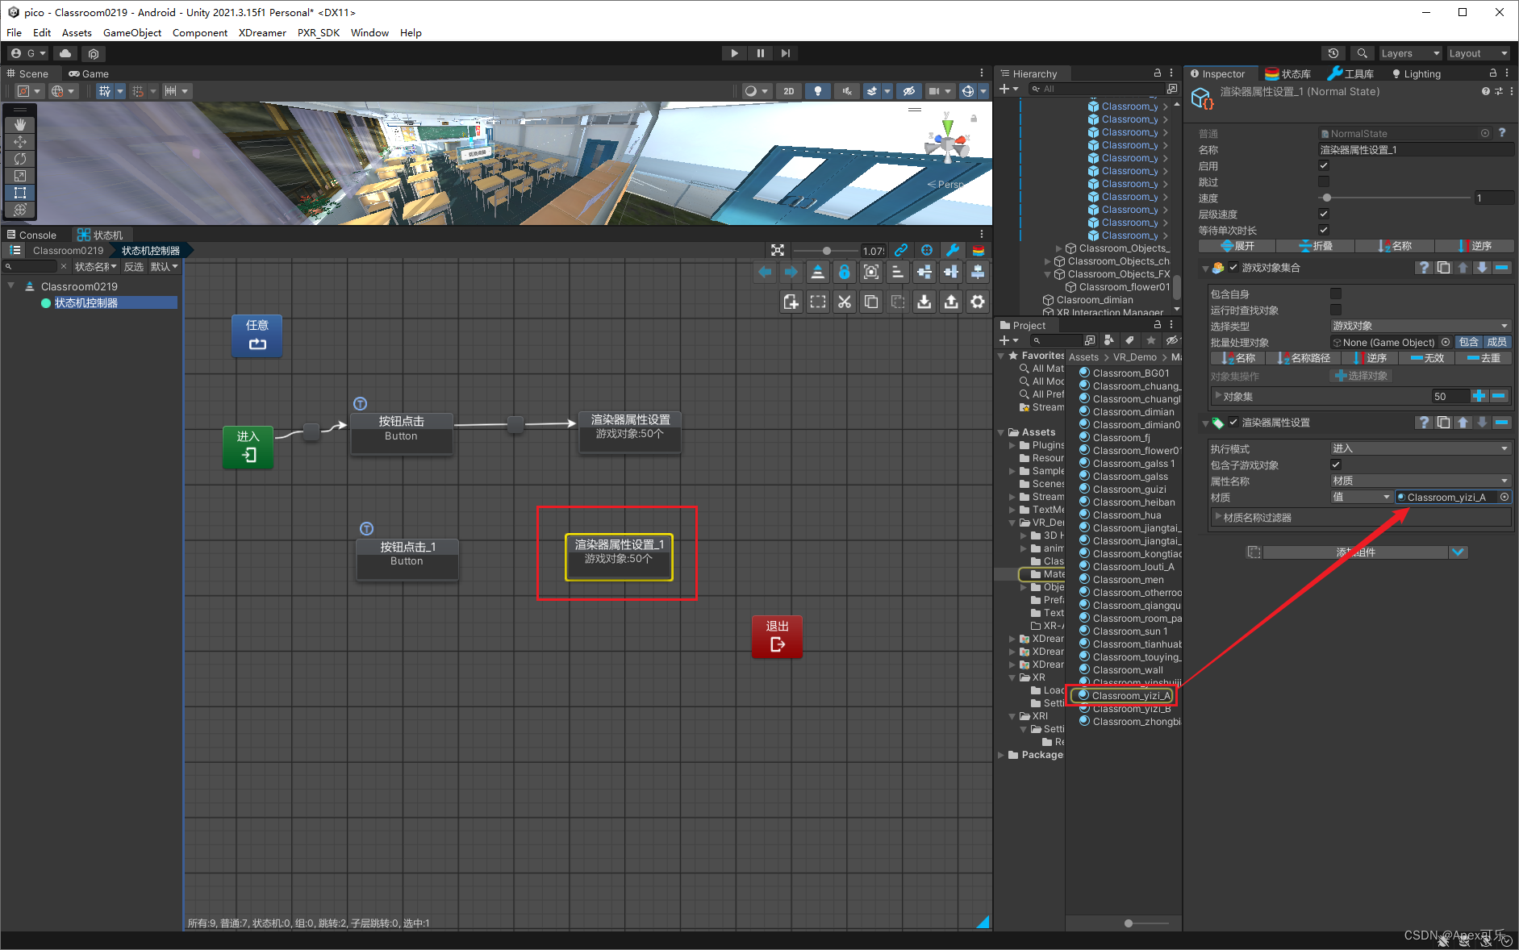The width and height of the screenshot is (1519, 950).
Task: Click the 折叠 collapse button
Action: [x=1315, y=246]
